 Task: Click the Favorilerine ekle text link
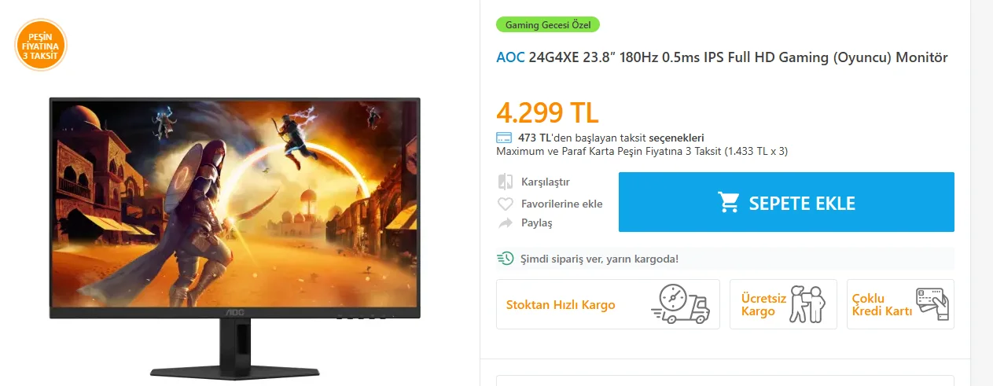[562, 204]
